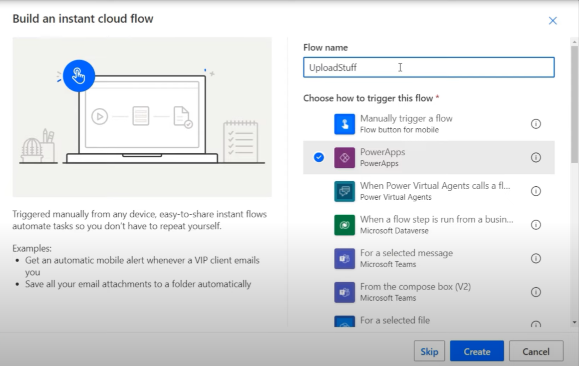
Task: View info for For a selected message
Action: pyautogui.click(x=536, y=258)
